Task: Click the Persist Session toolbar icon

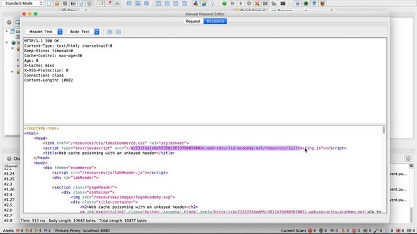Action: pyautogui.click(x=65, y=3)
